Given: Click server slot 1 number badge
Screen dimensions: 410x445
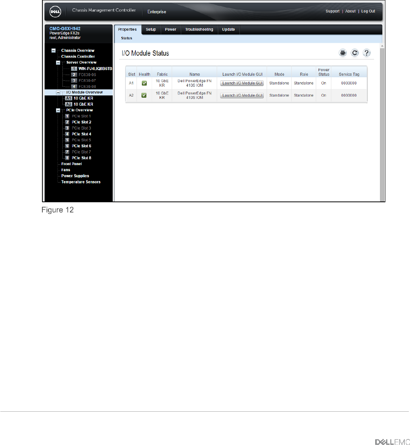Looking at the screenshot, I should 74,69.
